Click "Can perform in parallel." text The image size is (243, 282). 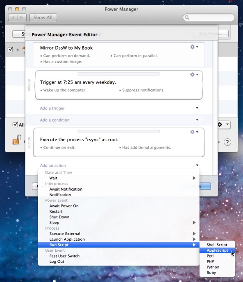(136, 56)
